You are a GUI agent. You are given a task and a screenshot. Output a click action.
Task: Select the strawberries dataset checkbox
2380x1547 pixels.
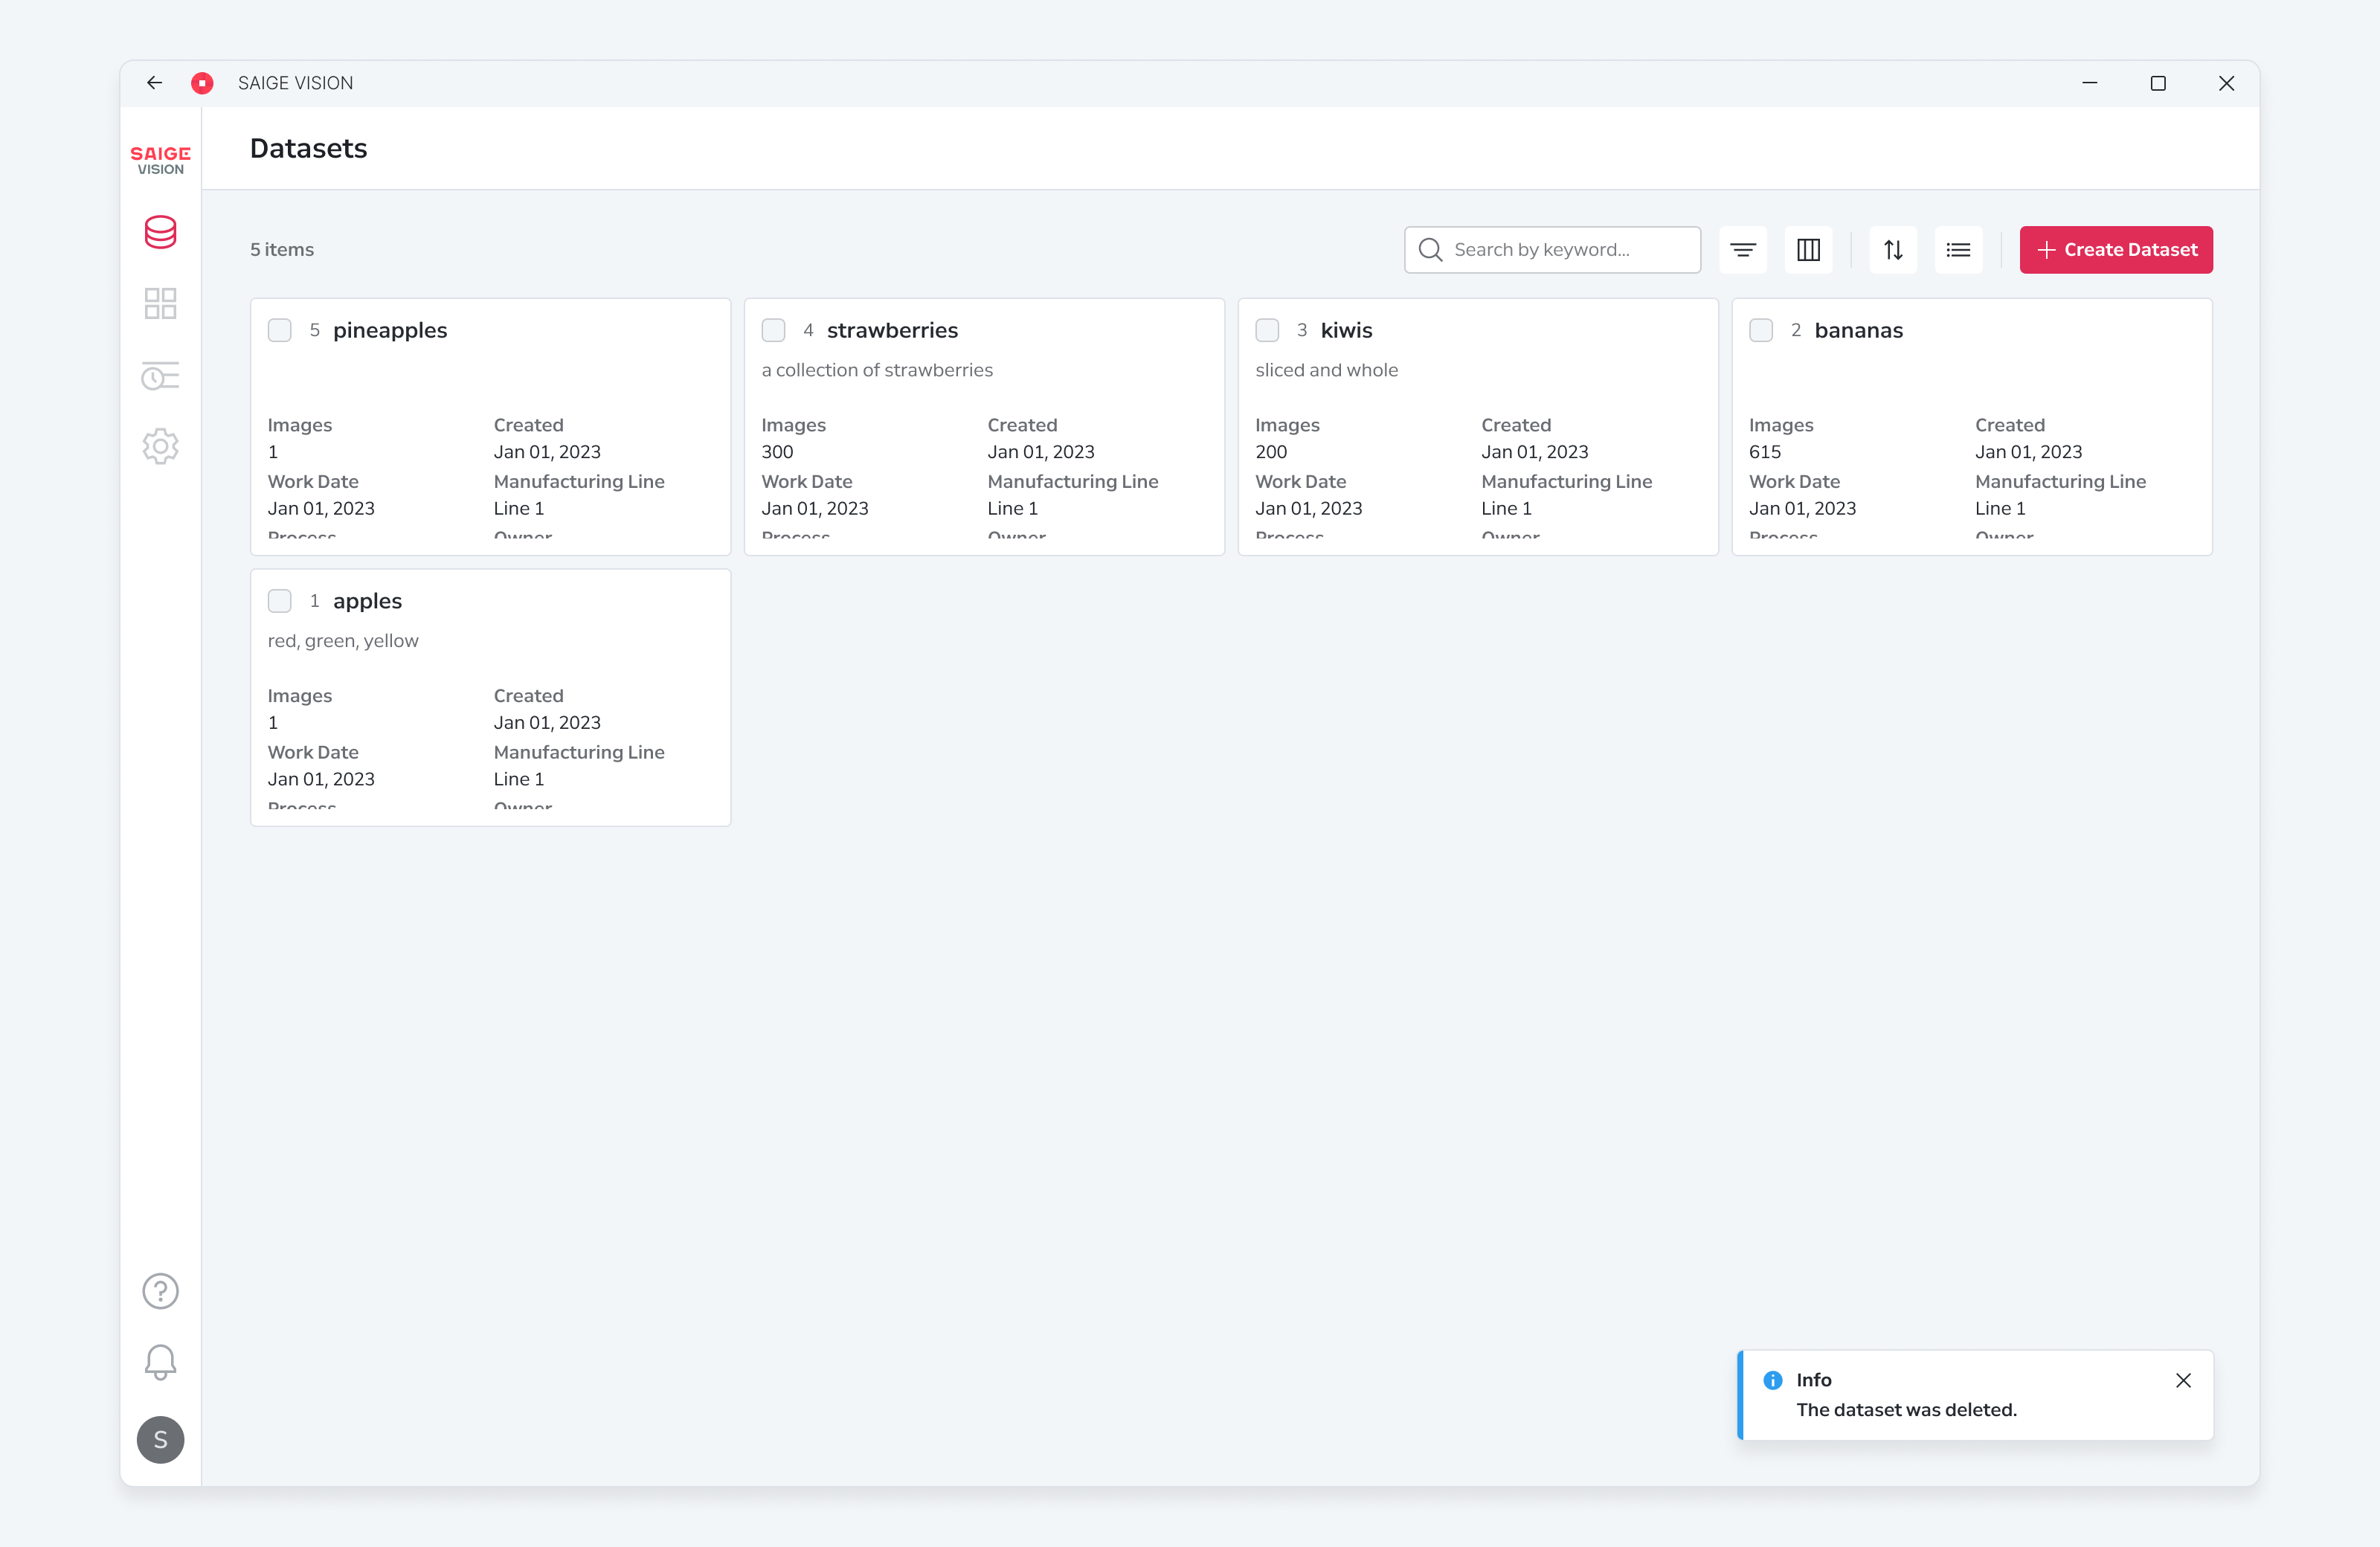[773, 330]
